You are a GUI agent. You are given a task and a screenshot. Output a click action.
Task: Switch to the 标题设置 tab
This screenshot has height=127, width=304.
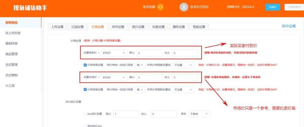pos(158,27)
